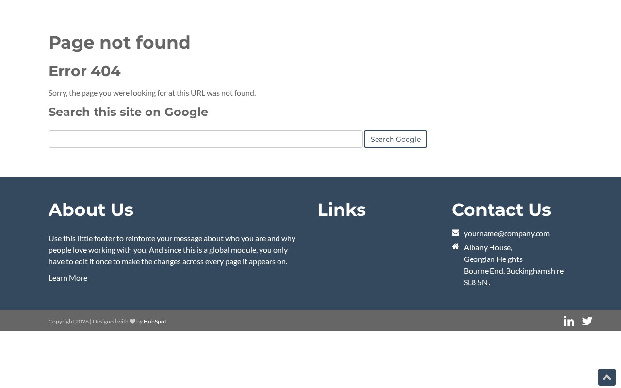Image resolution: width=621 pixels, height=388 pixels.
Task: Click the envelope icon beside email
Action: [456, 233]
